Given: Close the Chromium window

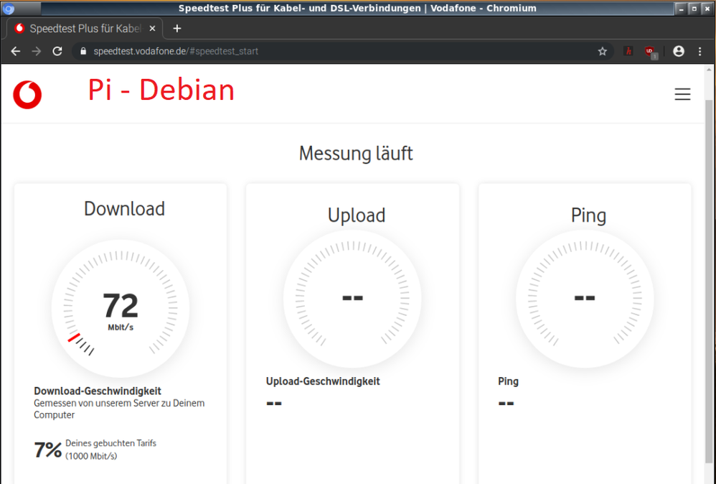Looking at the screenshot, I should point(707,8).
